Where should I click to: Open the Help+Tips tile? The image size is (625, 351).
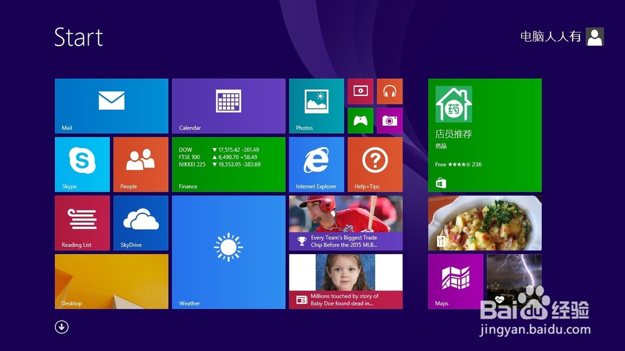pos(375,164)
